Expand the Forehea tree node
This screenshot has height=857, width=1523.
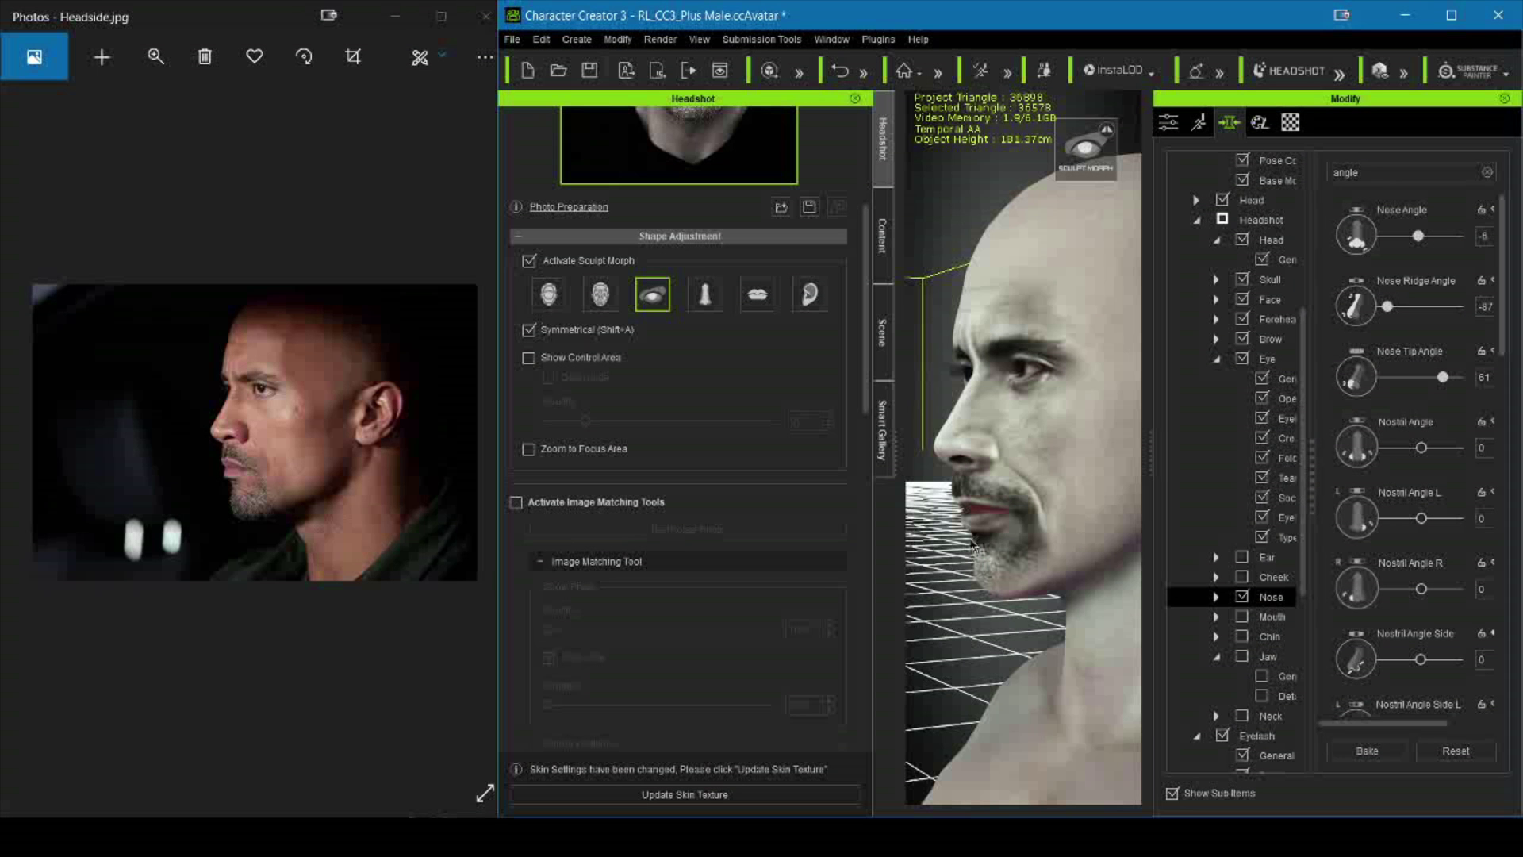[1216, 319]
